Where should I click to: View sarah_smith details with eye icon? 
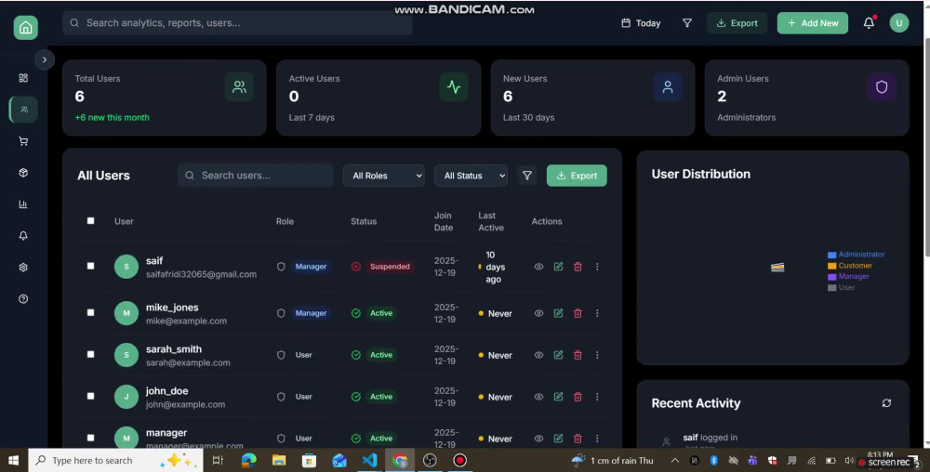pos(538,355)
